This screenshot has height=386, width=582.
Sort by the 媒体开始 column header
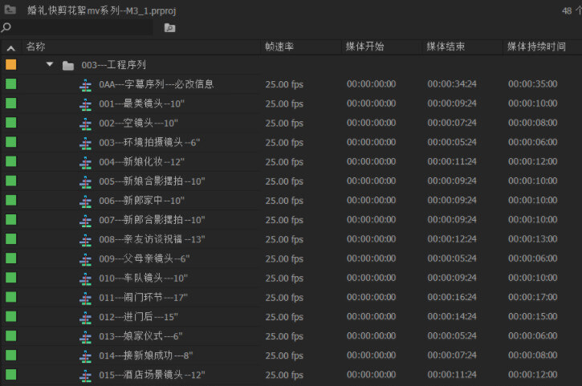(365, 47)
